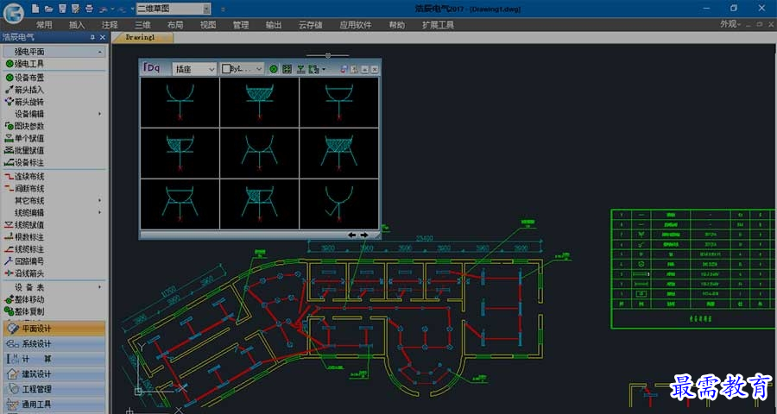Open the 输出 ribbon tab
Image resolution: width=777 pixels, height=414 pixels.
273,25
